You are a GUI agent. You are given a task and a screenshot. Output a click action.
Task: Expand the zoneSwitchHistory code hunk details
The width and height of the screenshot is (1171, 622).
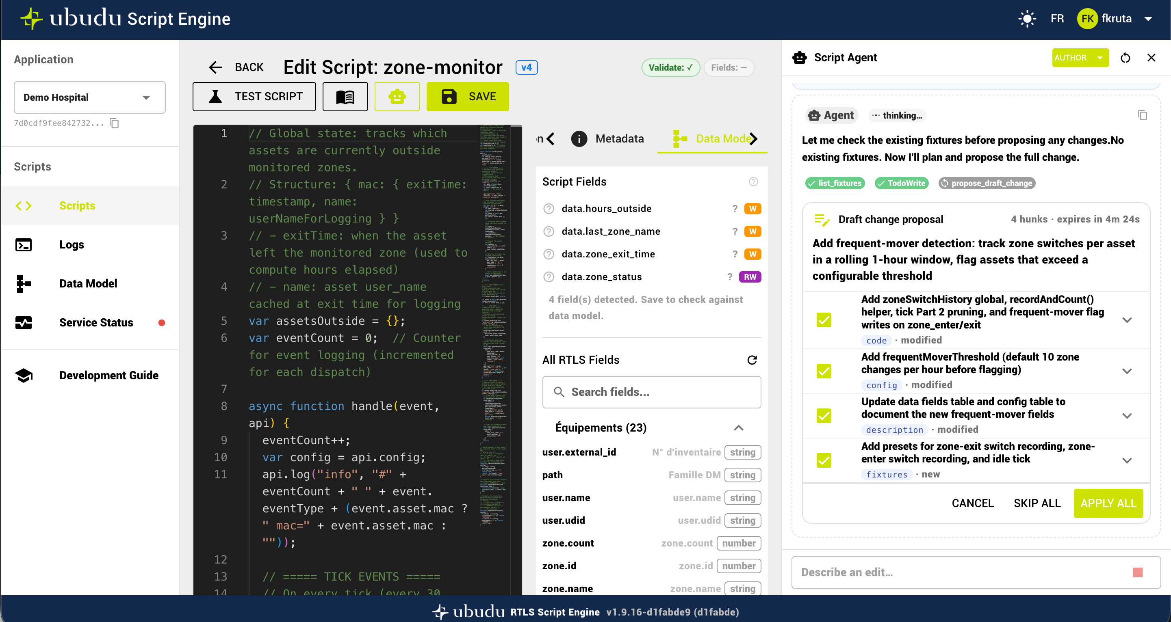point(1127,320)
